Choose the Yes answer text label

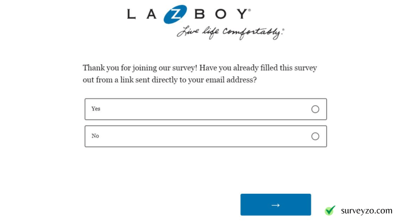point(96,109)
